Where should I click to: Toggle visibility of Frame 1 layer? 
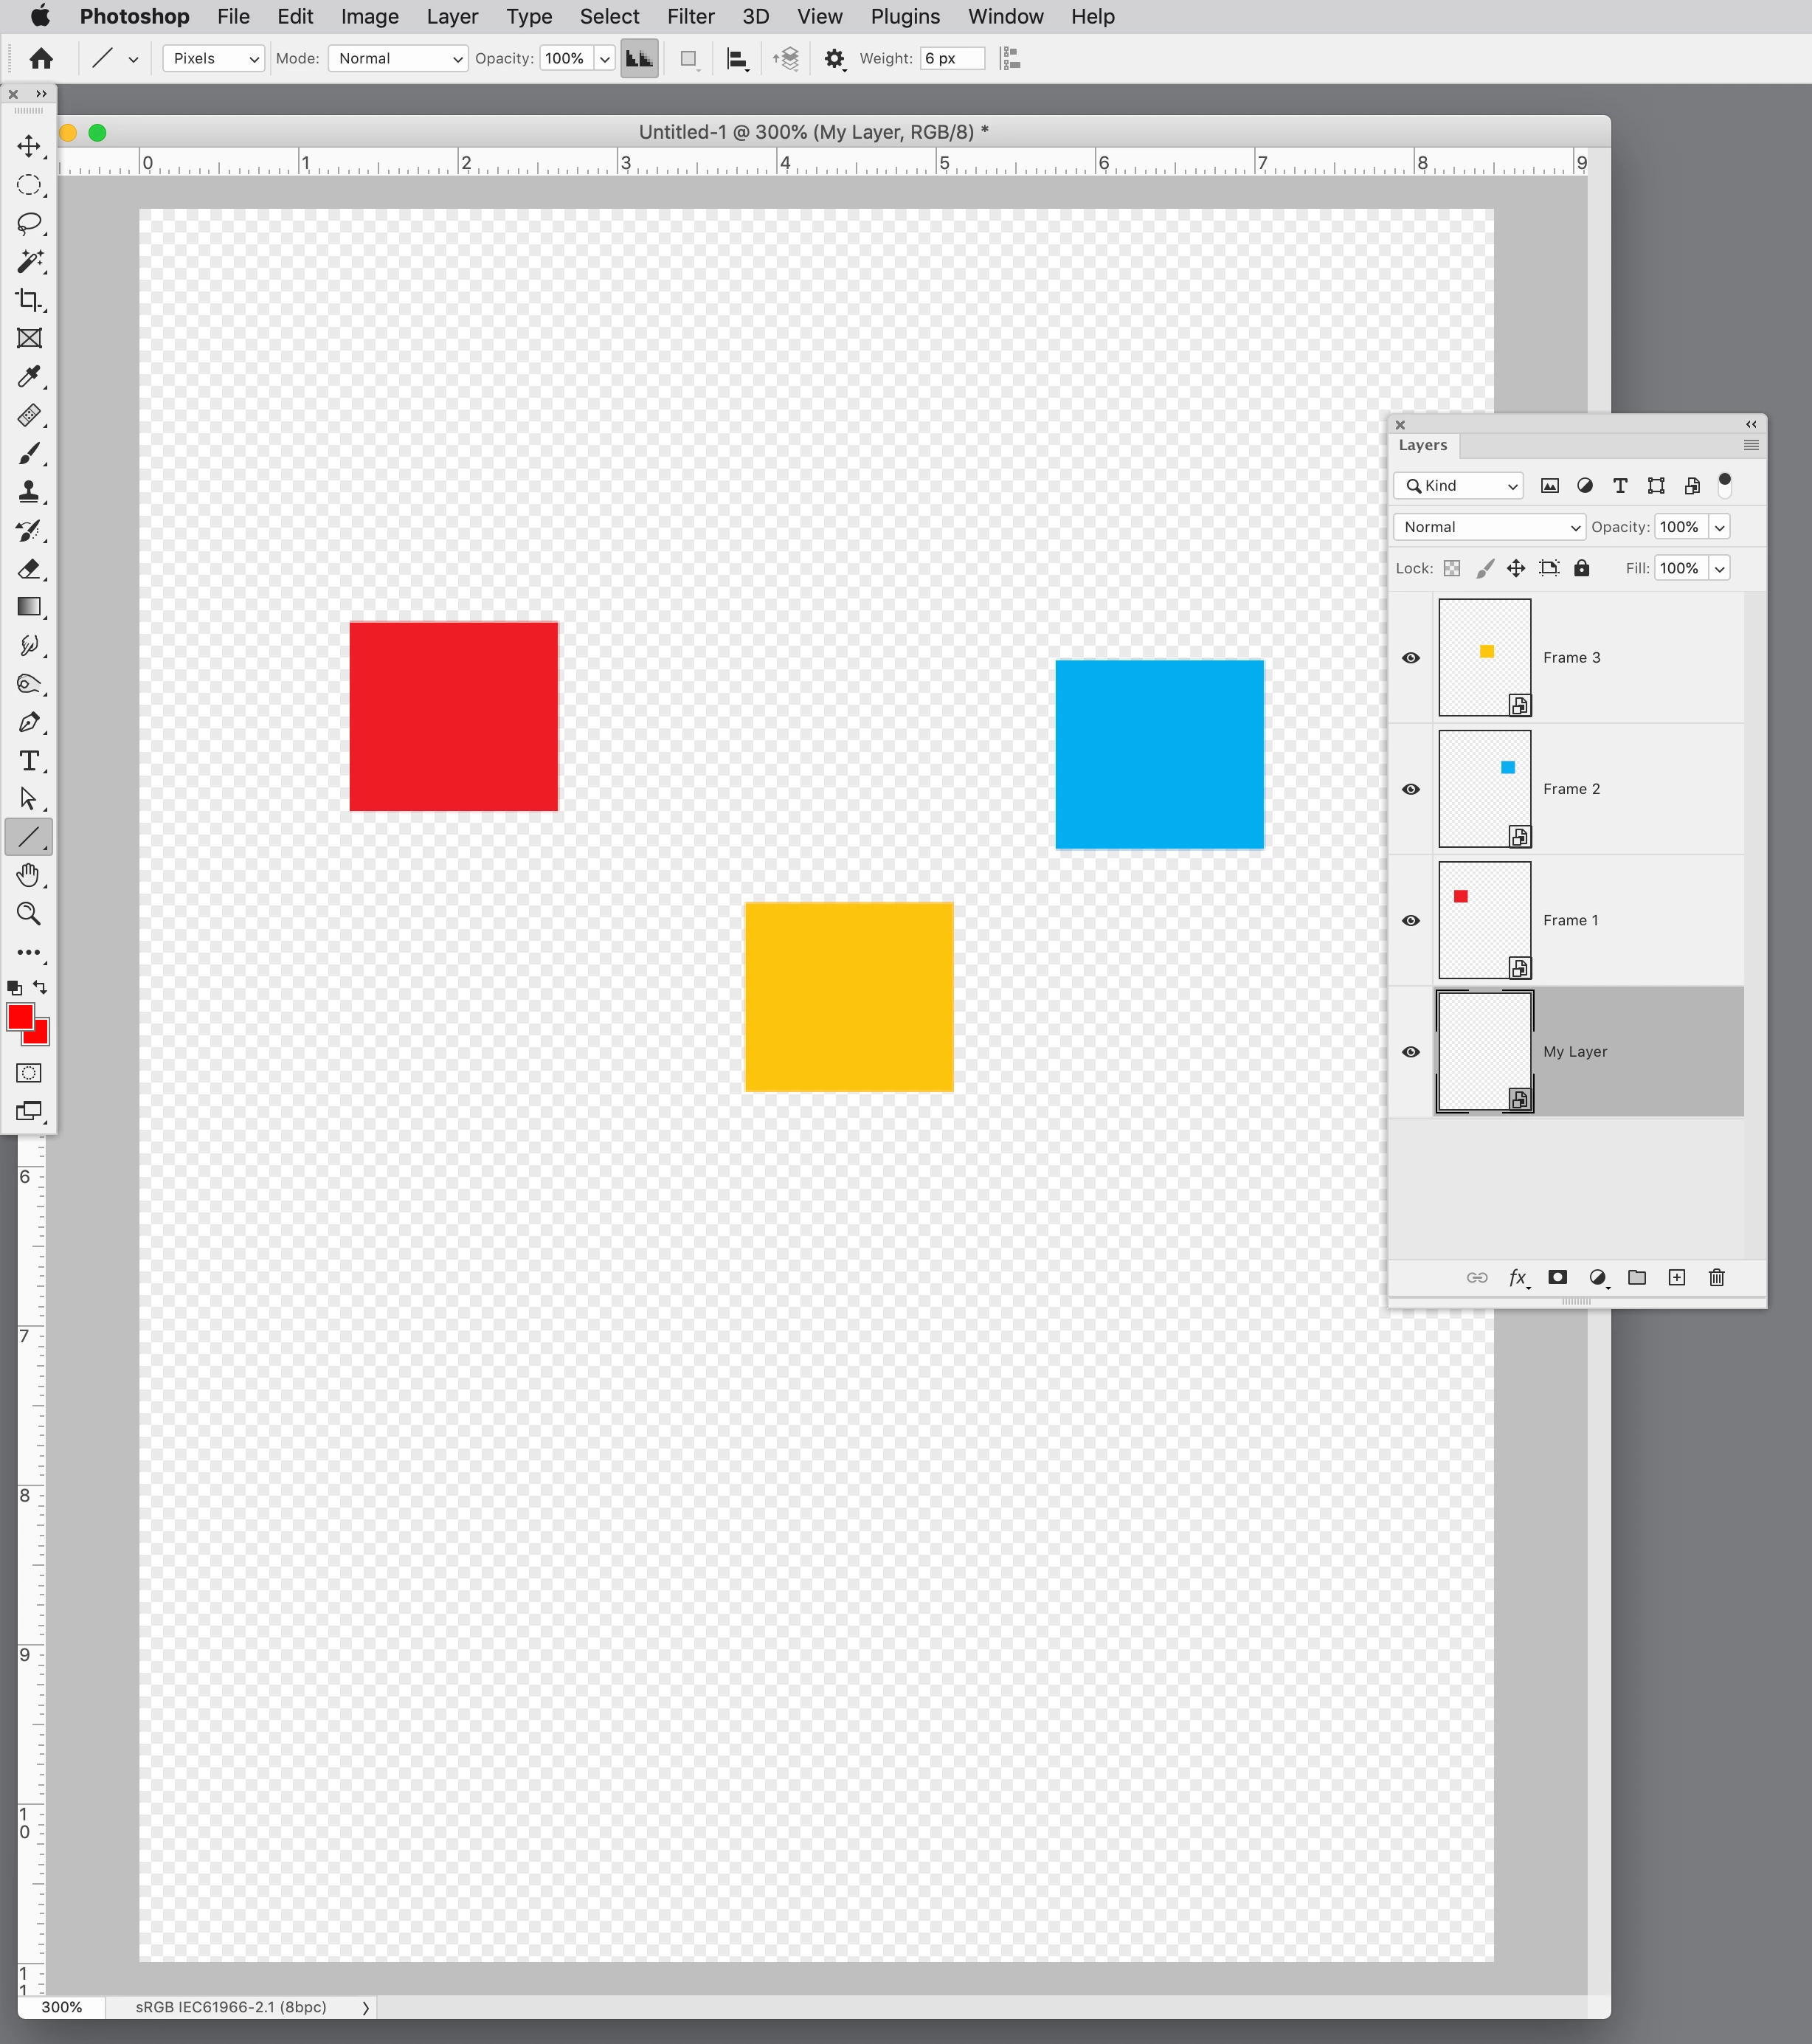point(1411,920)
